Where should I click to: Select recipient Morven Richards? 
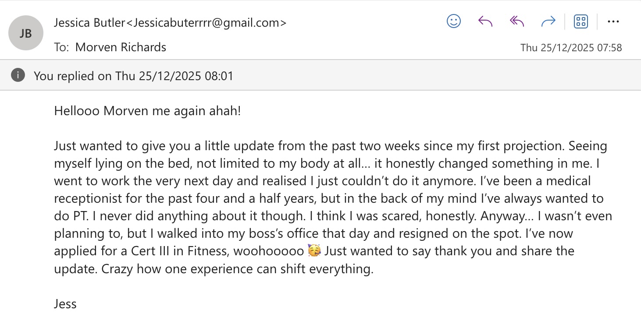click(121, 47)
